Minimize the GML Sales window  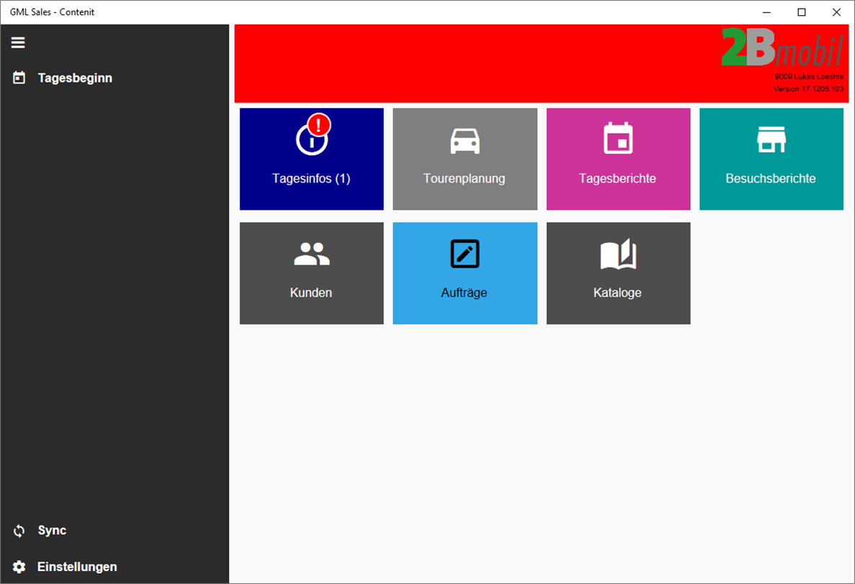click(766, 12)
